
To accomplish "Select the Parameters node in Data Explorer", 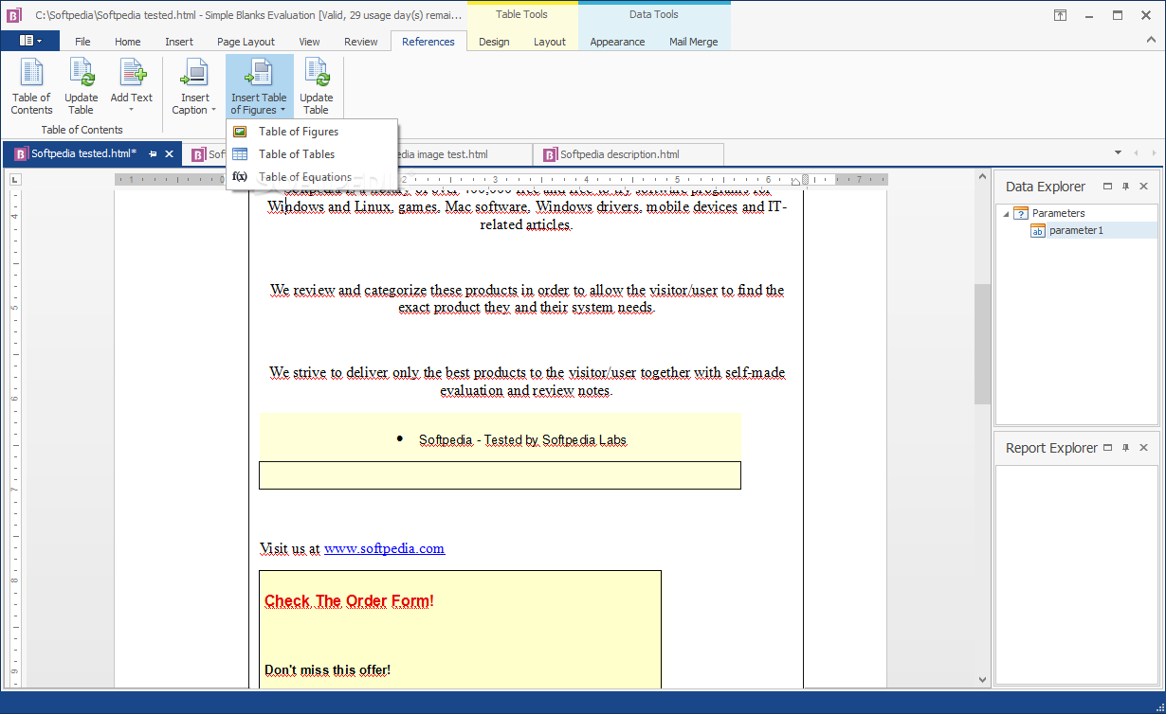I will pos(1058,213).
